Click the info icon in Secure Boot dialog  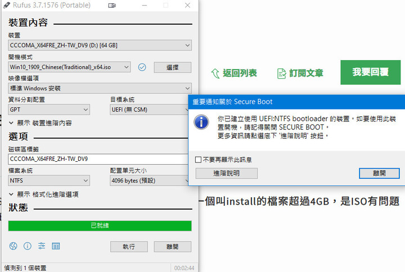pyautogui.click(x=201, y=122)
